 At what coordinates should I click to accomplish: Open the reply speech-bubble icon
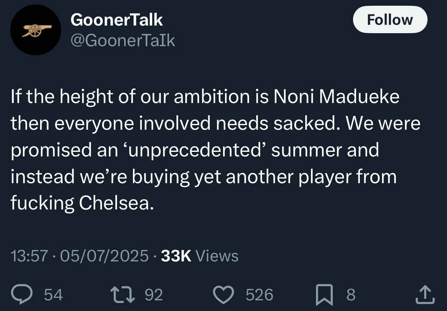click(22, 294)
